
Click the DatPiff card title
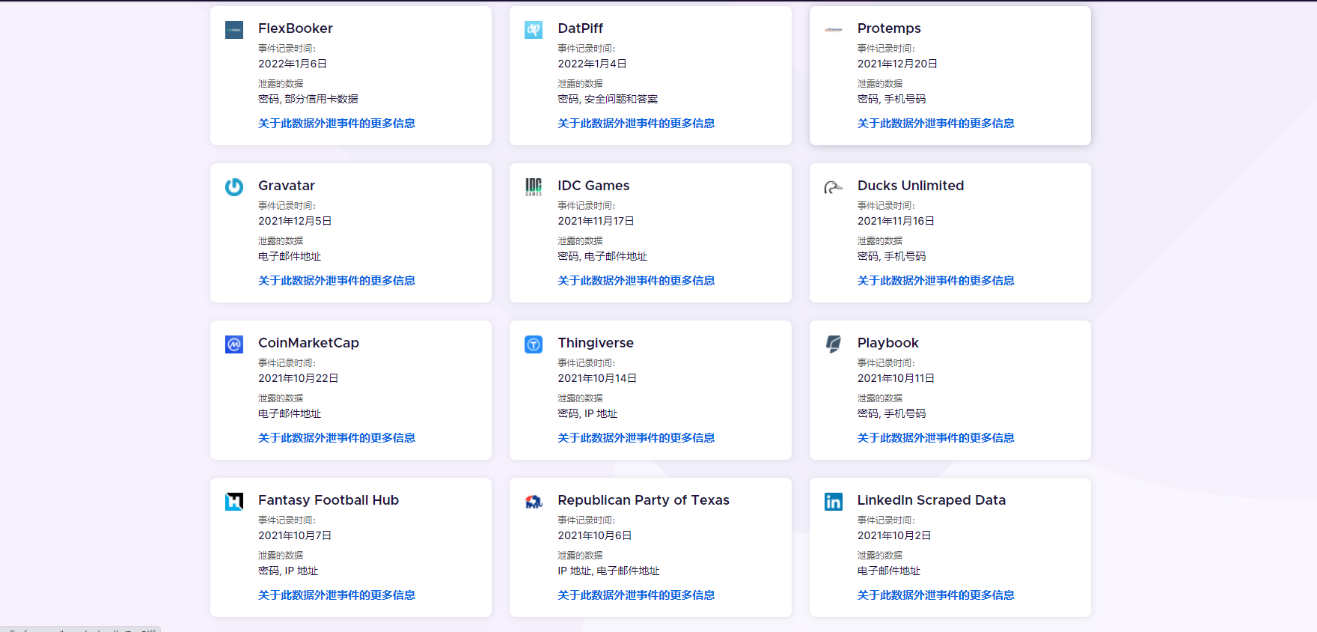[581, 28]
